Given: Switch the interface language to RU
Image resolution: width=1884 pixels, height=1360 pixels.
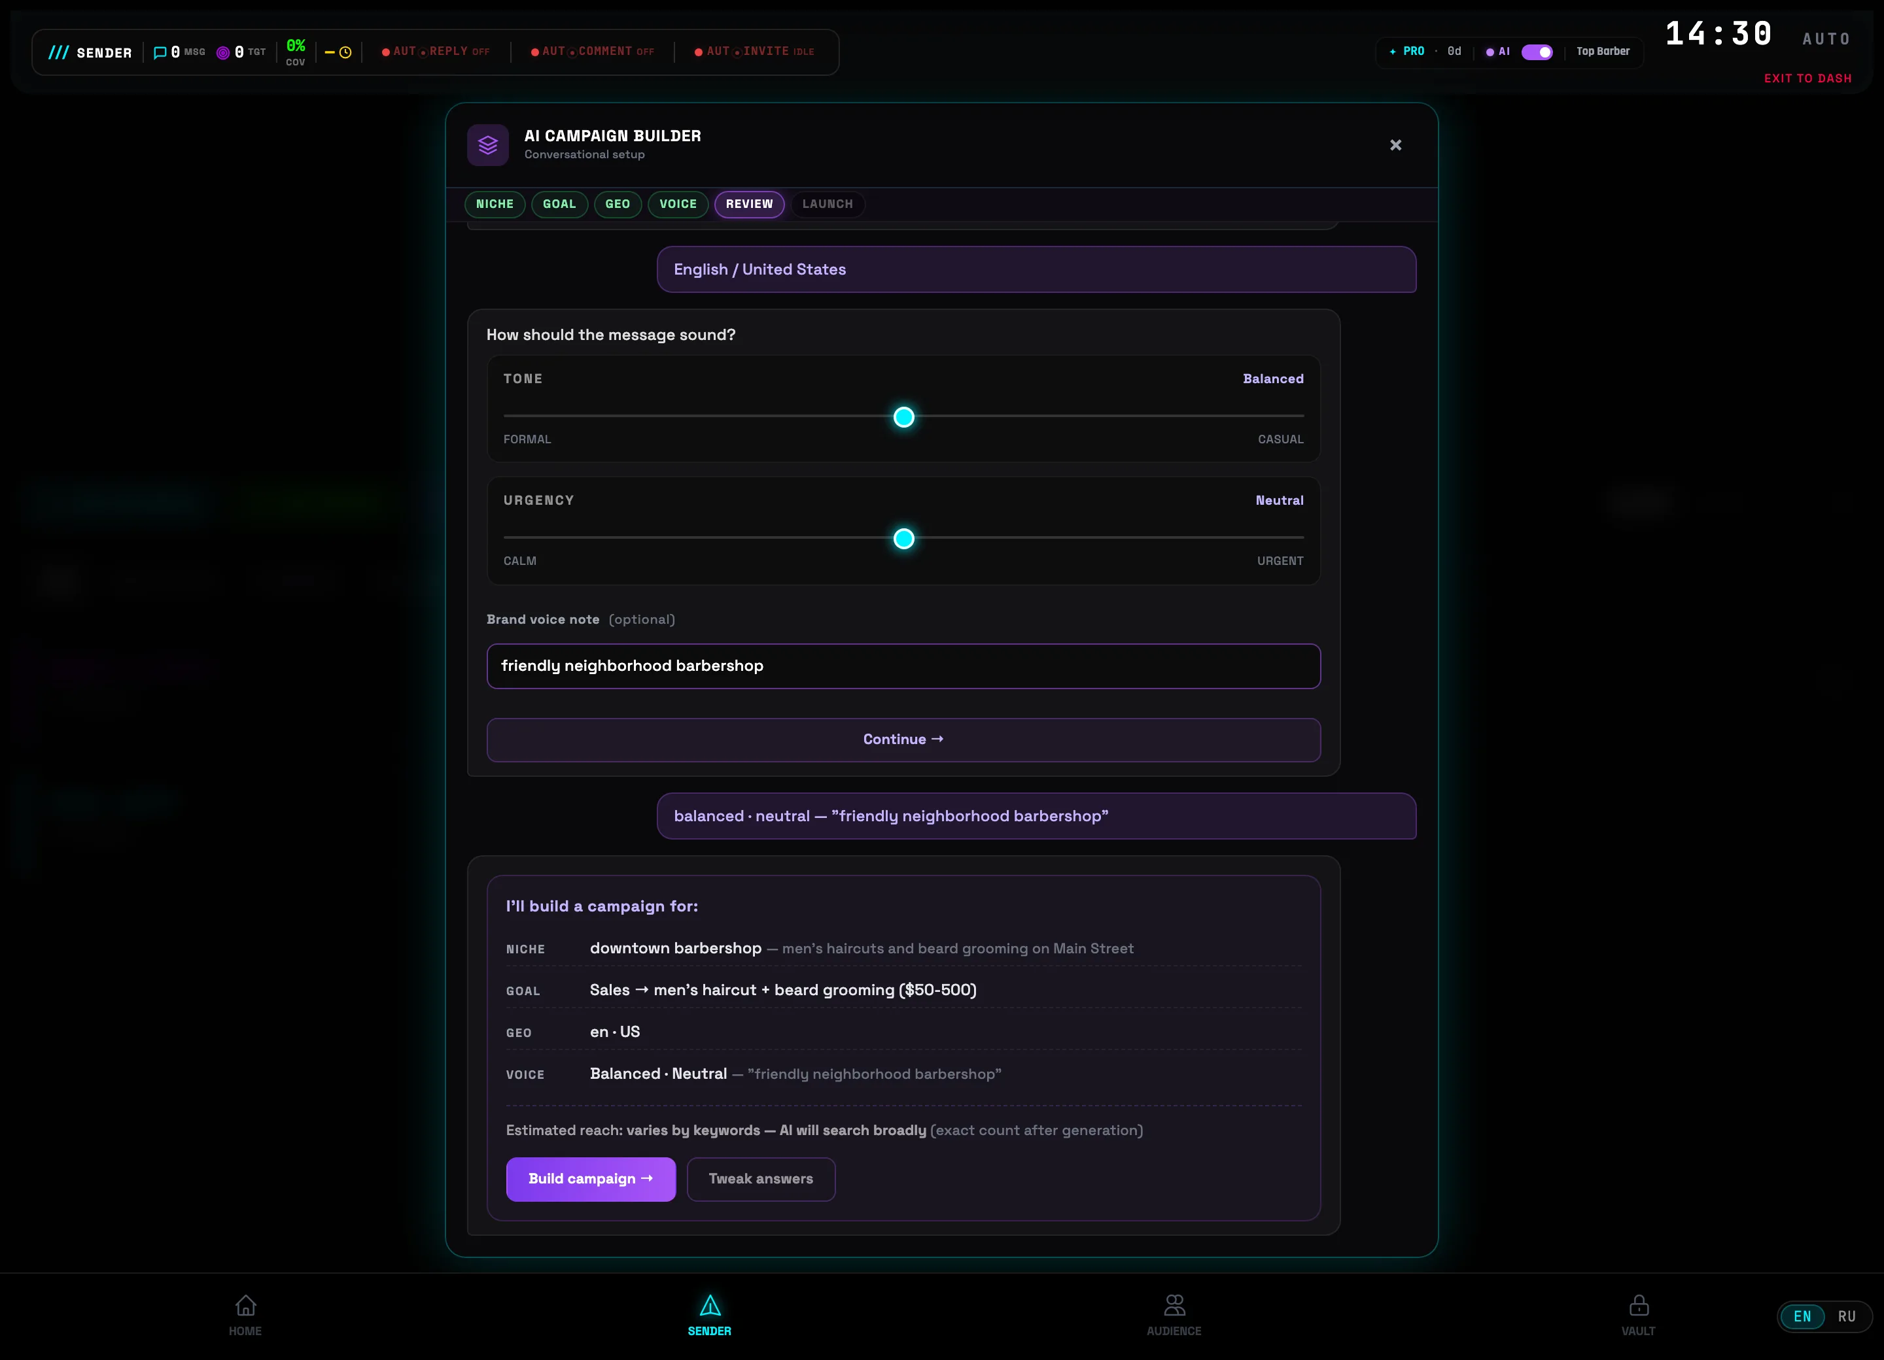Looking at the screenshot, I should 1846,1316.
